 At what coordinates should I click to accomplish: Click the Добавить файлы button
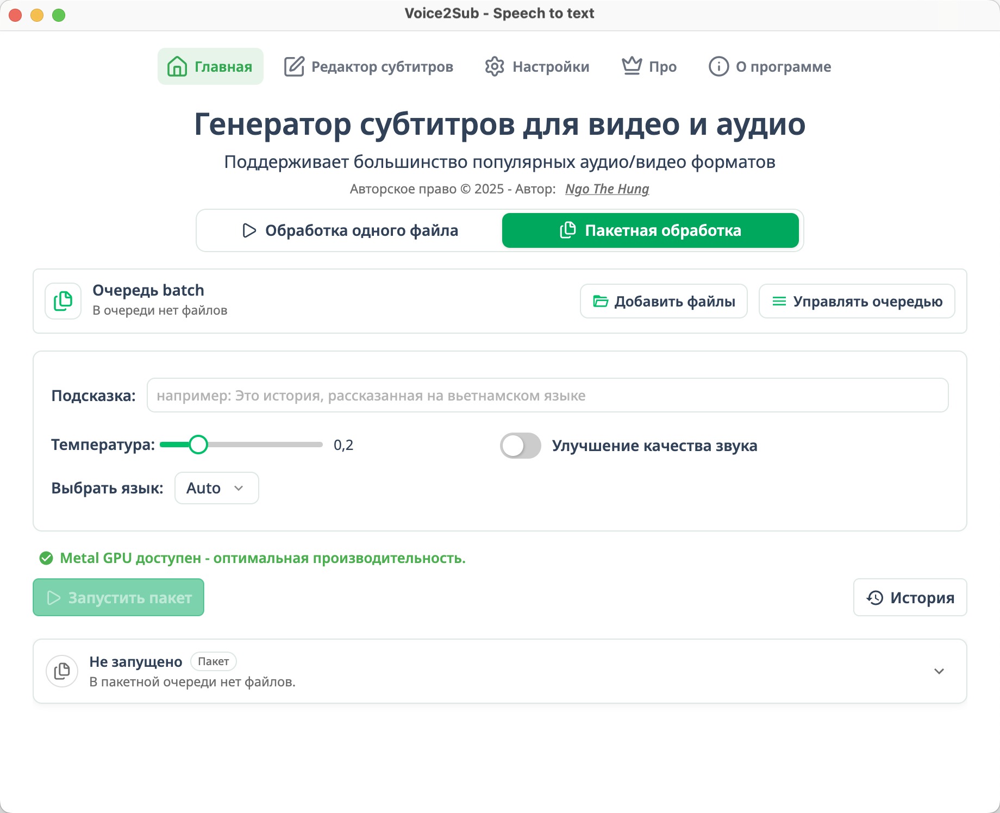[x=664, y=301]
